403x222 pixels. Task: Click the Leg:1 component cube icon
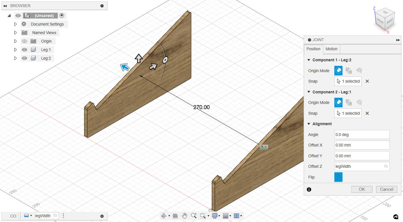coord(33,50)
